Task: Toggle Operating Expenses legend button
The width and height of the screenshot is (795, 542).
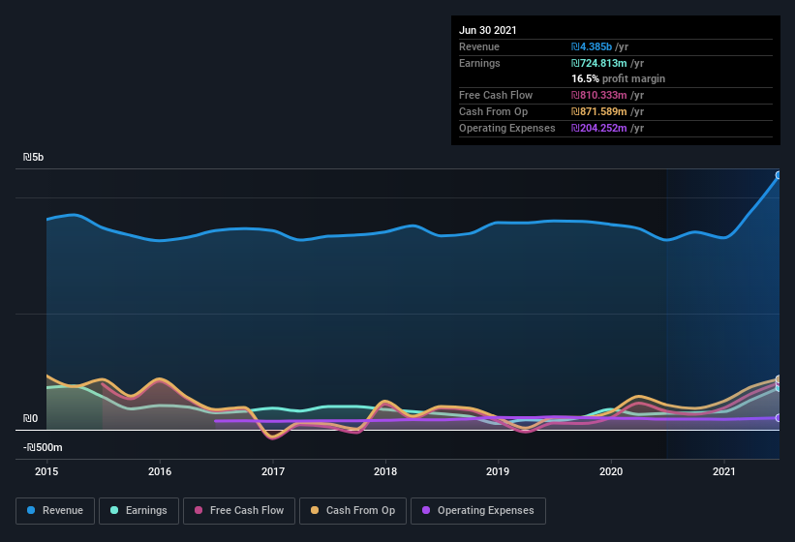Action: 478,511
